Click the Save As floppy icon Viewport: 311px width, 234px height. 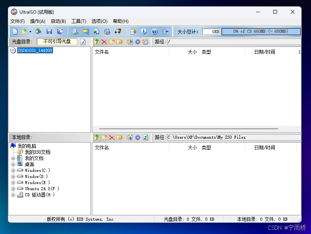(60, 32)
